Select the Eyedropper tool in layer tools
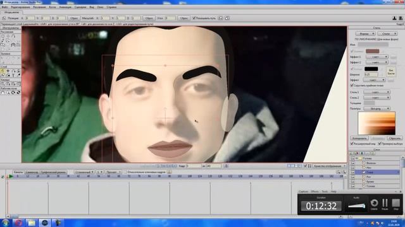 [18, 75]
